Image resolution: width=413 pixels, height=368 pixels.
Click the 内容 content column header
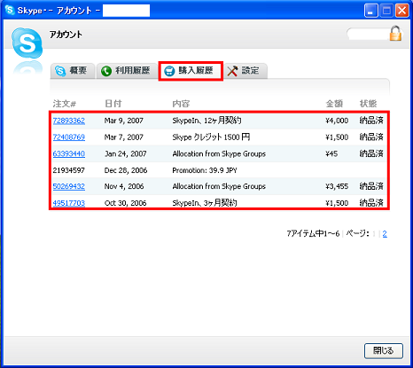click(x=181, y=104)
